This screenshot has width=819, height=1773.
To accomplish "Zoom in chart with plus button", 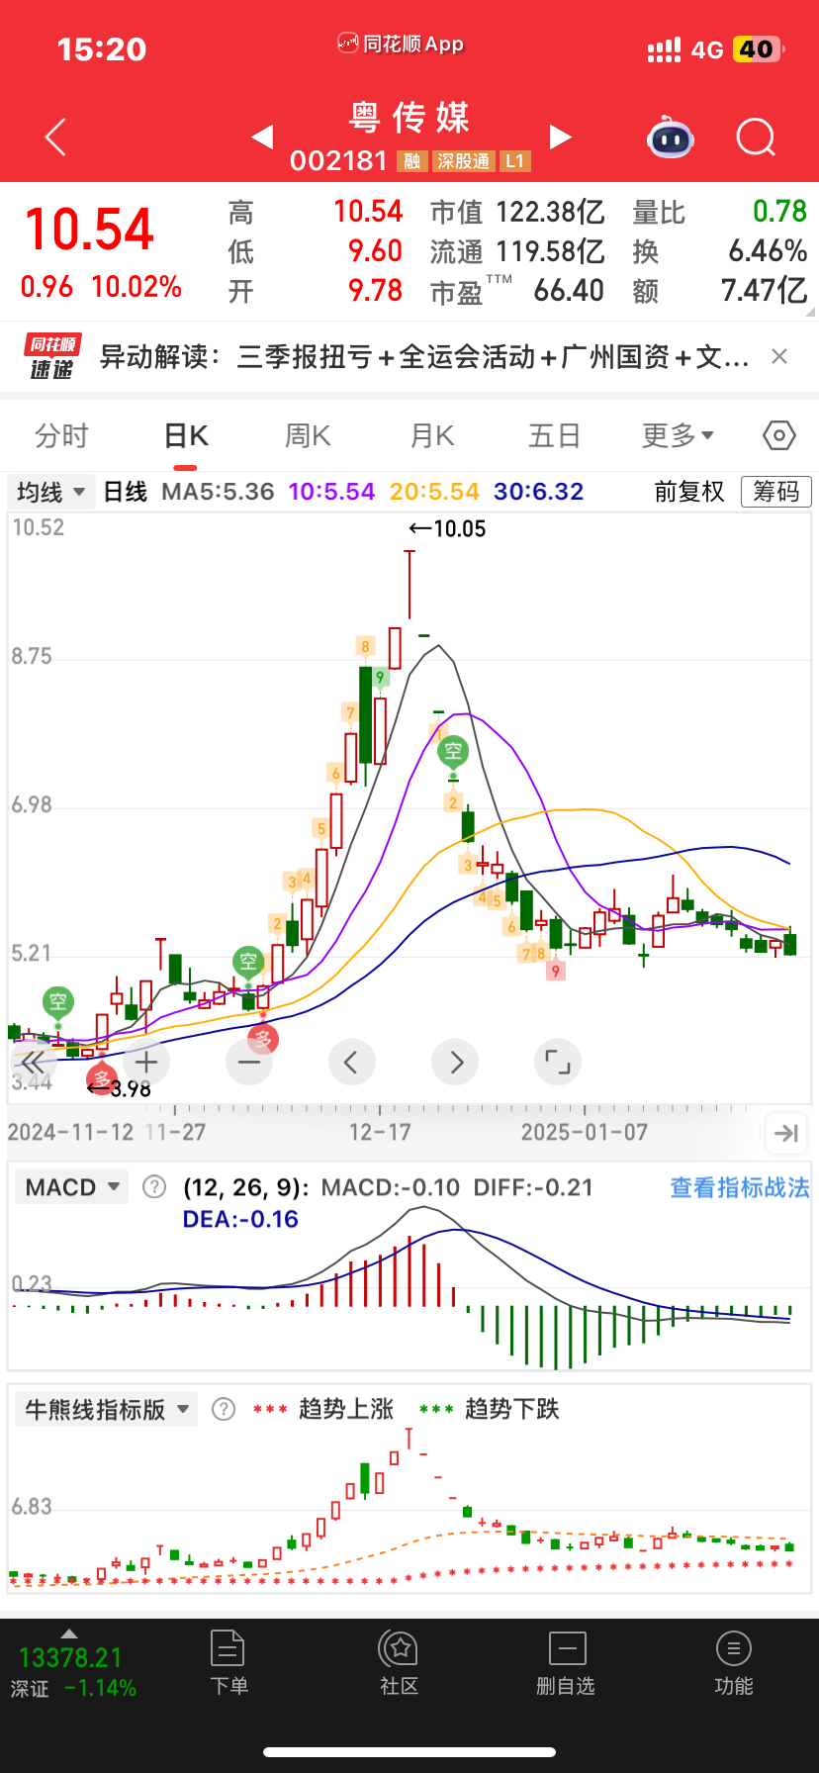I will (x=146, y=1063).
